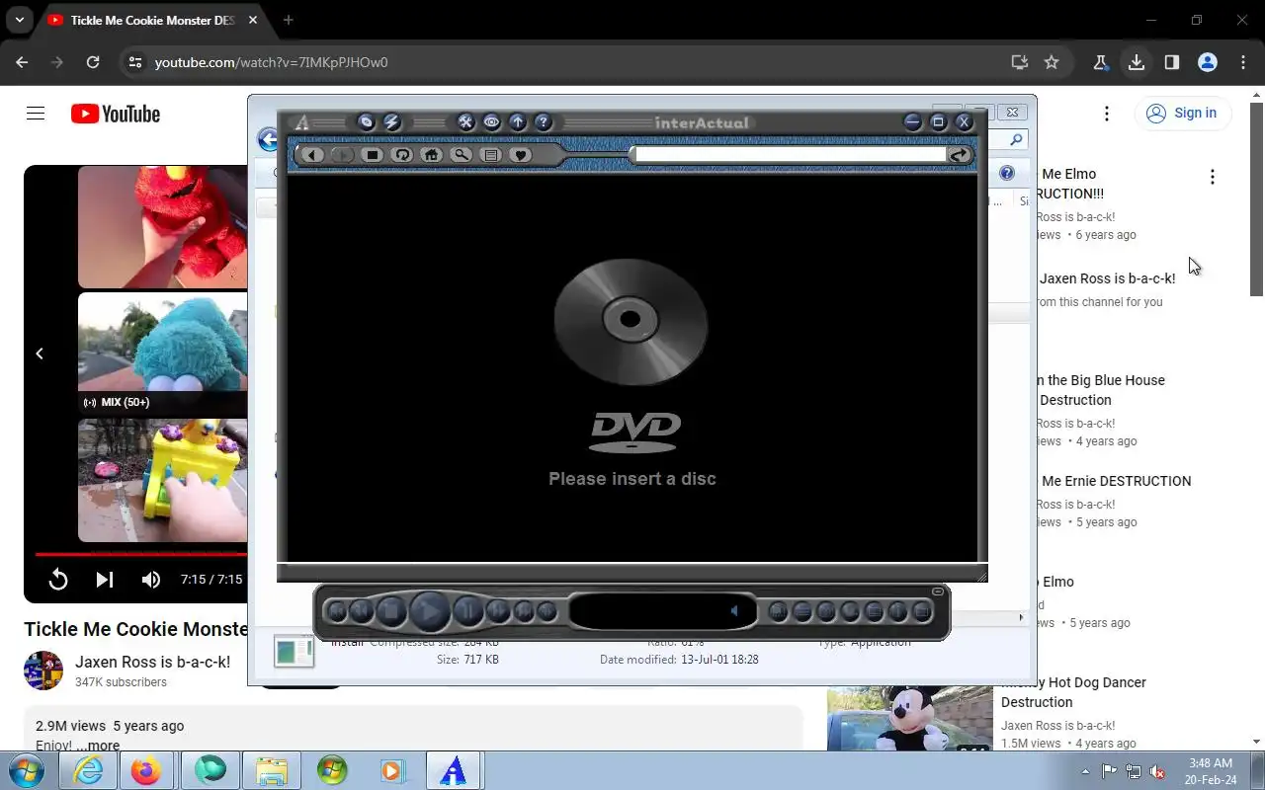
Task: Click the InterActual A logo in title bar
Action: [302, 122]
